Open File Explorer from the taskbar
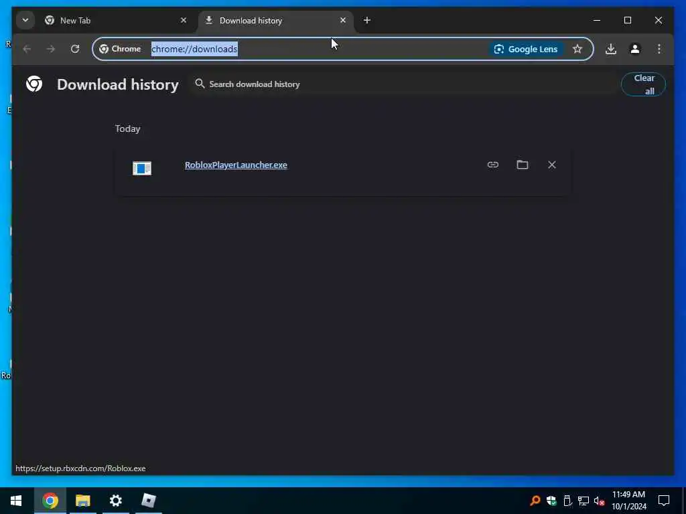The width and height of the screenshot is (686, 514). click(82, 501)
